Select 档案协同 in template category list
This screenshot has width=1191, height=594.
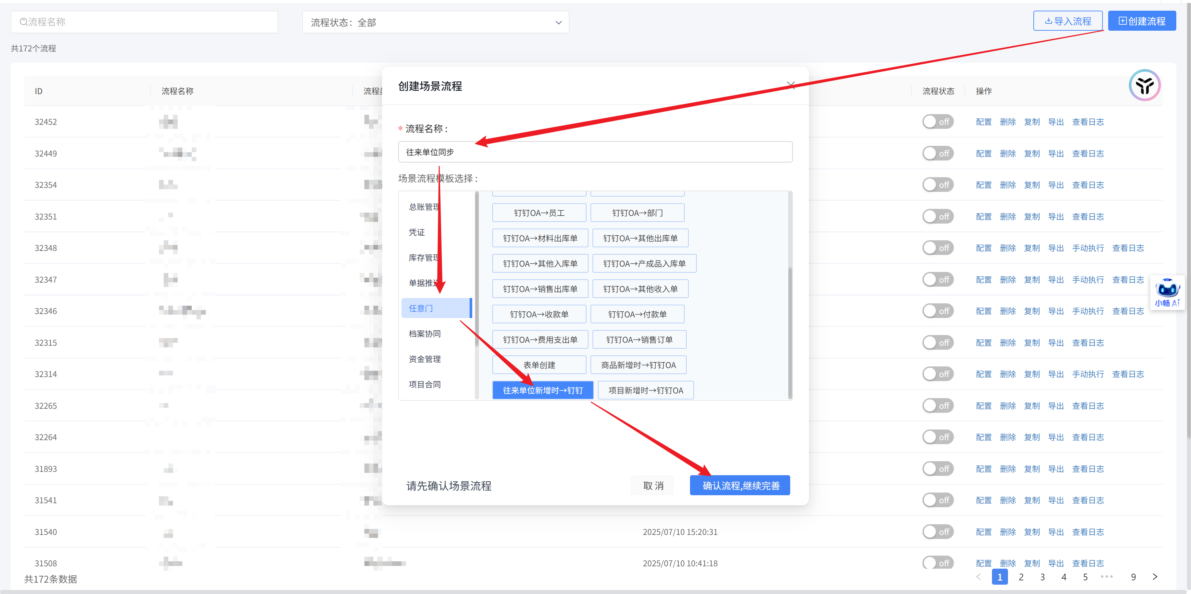coord(424,333)
